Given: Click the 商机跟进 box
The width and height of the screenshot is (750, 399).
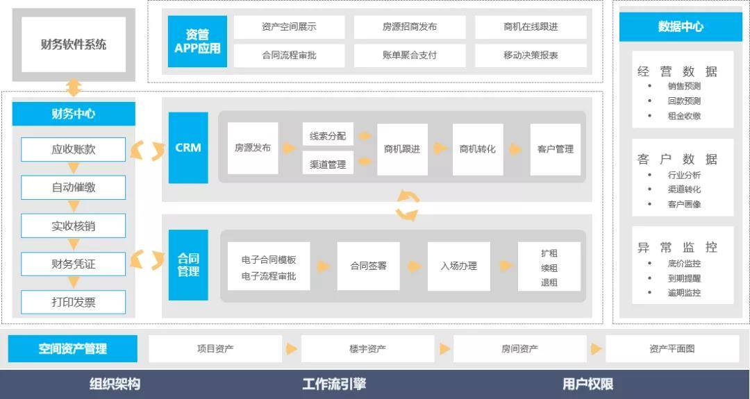Looking at the screenshot, I should [402, 149].
